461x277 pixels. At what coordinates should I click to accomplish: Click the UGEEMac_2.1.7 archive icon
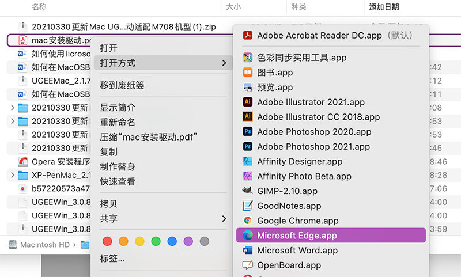pos(22,81)
